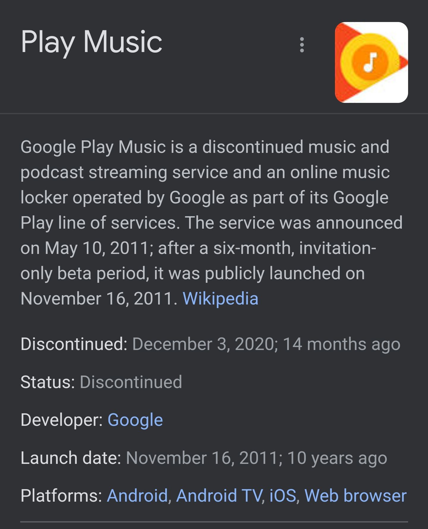The image size is (428, 529).
Task: Tap the Google Play Music logo image
Action: [x=371, y=62]
